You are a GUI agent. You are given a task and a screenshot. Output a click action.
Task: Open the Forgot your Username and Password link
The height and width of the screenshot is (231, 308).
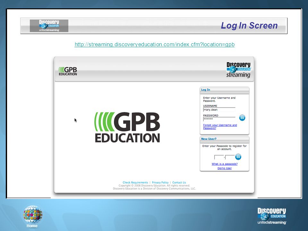pyautogui.click(x=220, y=126)
